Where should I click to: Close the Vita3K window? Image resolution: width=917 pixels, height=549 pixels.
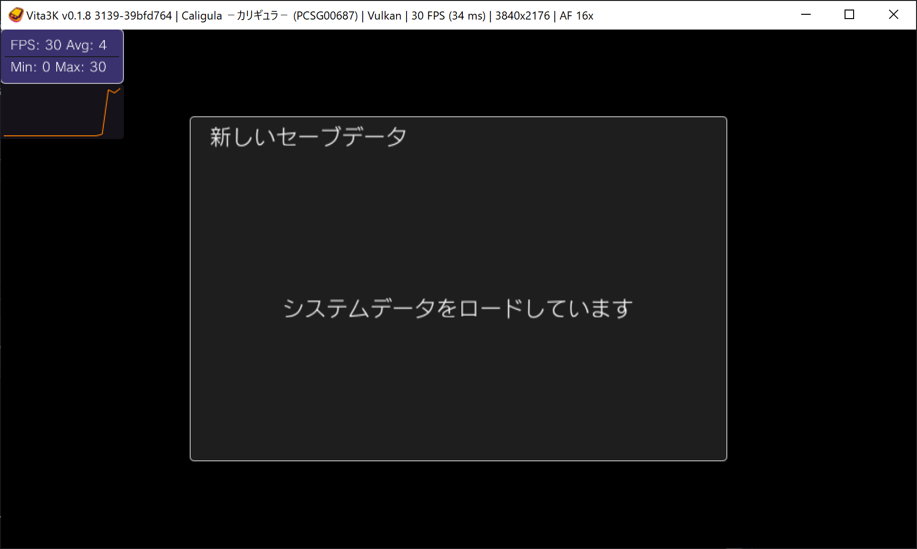pos(893,15)
